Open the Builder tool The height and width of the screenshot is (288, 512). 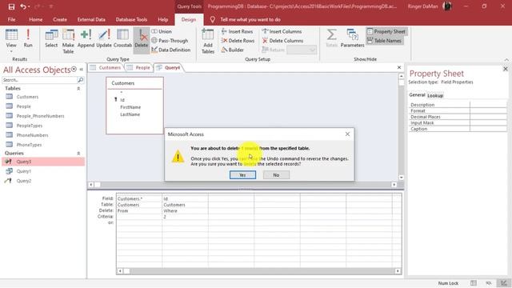click(x=233, y=50)
